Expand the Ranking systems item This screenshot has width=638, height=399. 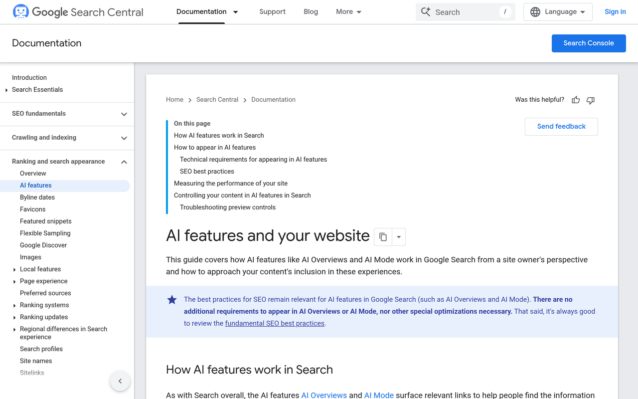[14, 305]
